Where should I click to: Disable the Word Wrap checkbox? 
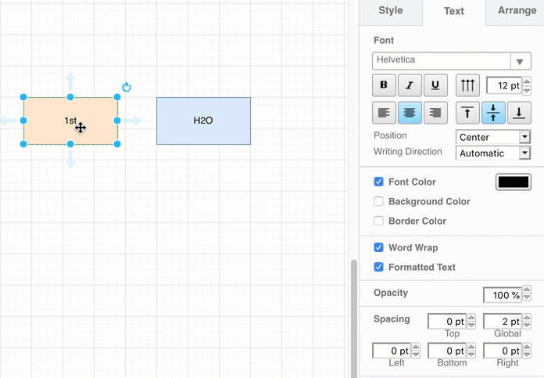click(379, 247)
